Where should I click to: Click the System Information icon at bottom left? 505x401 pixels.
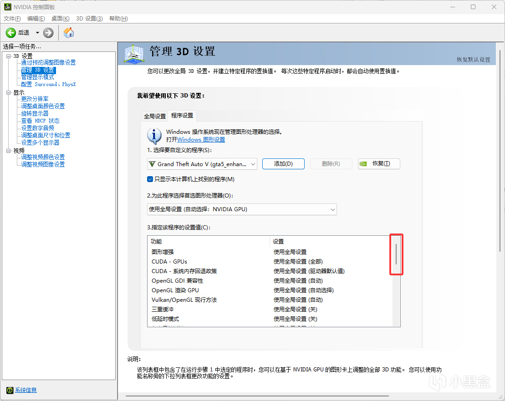(x=10, y=390)
